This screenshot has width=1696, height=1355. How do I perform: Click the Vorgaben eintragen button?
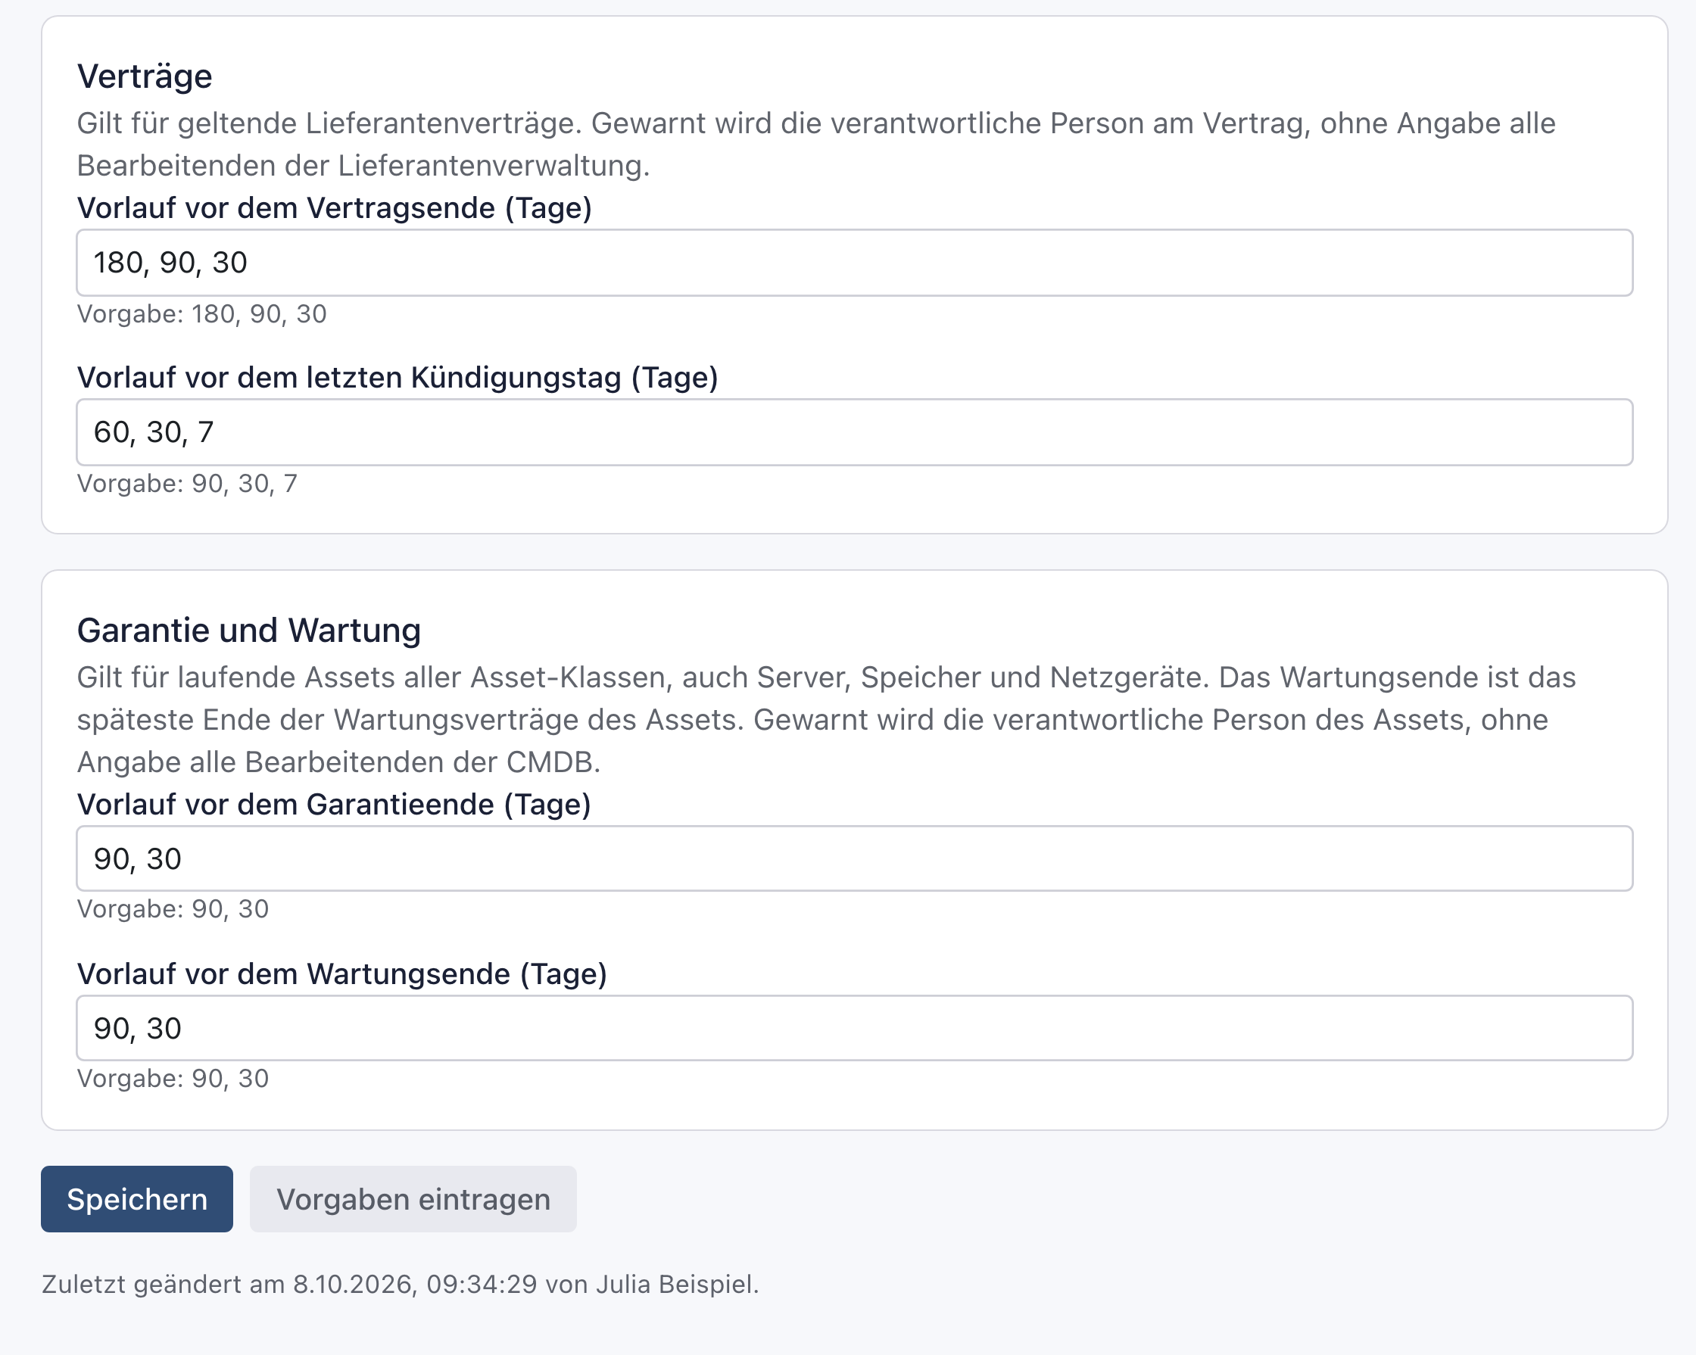[x=413, y=1198]
